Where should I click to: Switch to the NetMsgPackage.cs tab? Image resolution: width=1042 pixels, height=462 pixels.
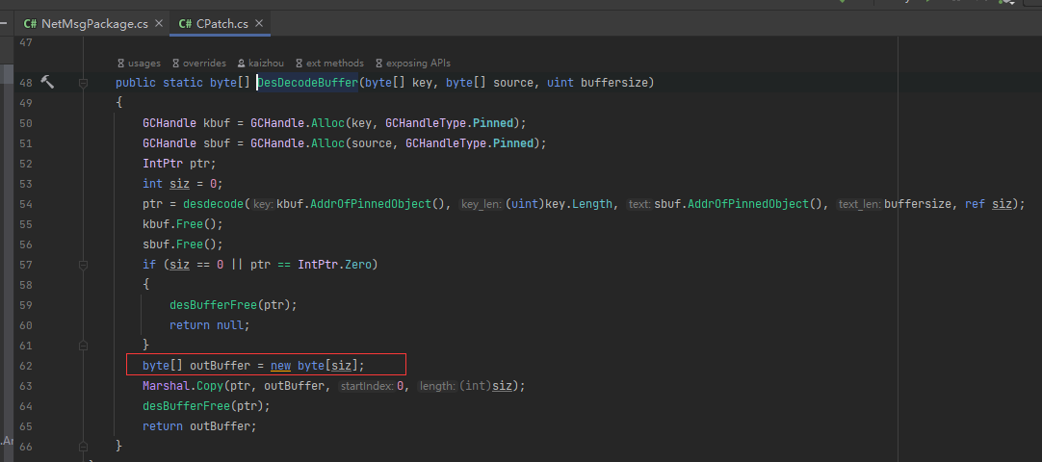click(x=93, y=23)
